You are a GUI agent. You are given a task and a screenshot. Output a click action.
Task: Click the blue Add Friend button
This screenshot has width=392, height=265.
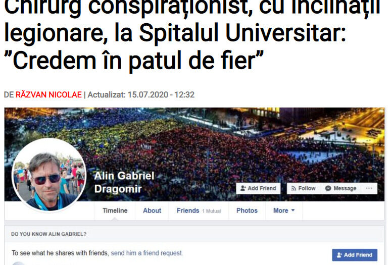click(355, 255)
